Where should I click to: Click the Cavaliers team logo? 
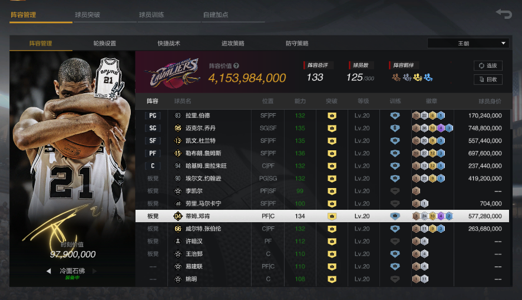pos(173,74)
